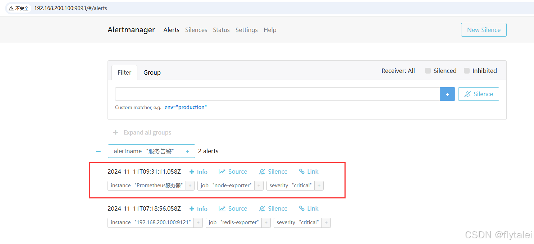The image size is (534, 244).
Task: Click the New Silence button
Action: [x=484, y=30]
